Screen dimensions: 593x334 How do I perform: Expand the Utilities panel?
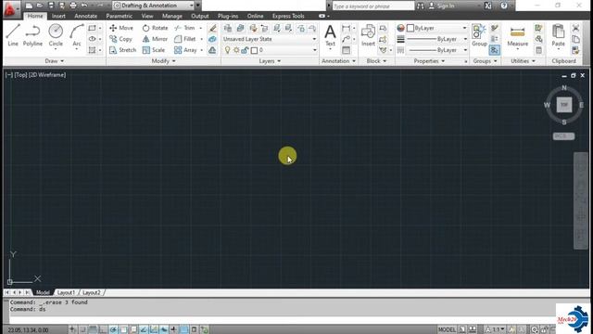(523, 61)
